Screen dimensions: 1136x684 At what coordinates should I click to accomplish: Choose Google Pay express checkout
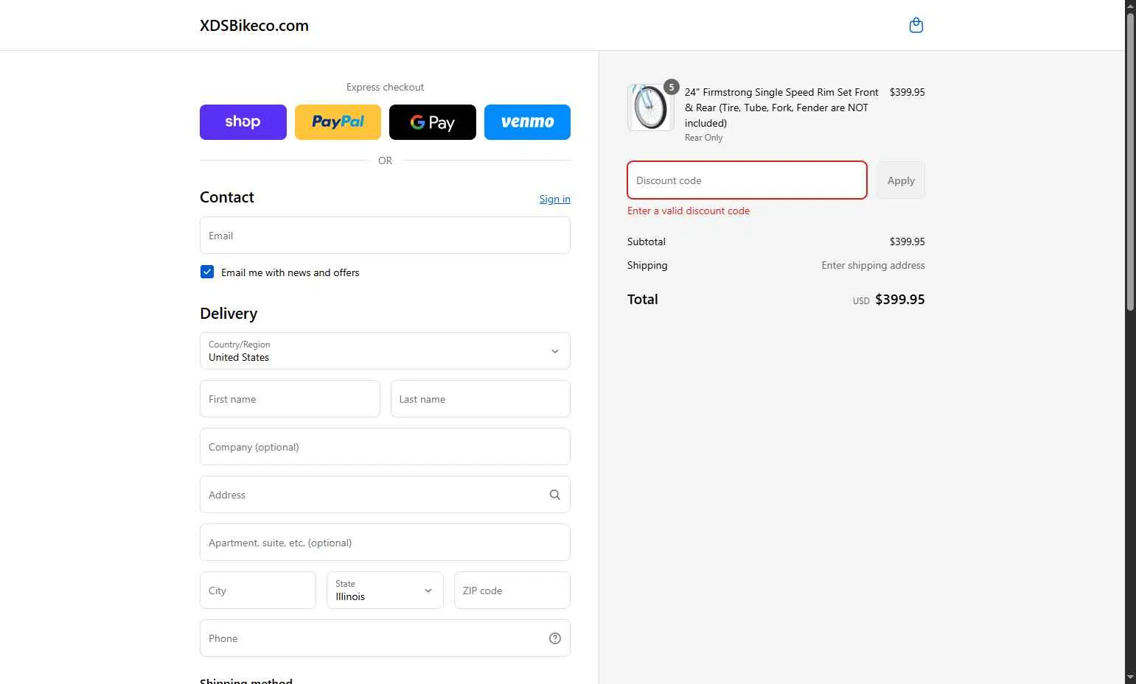click(x=433, y=122)
